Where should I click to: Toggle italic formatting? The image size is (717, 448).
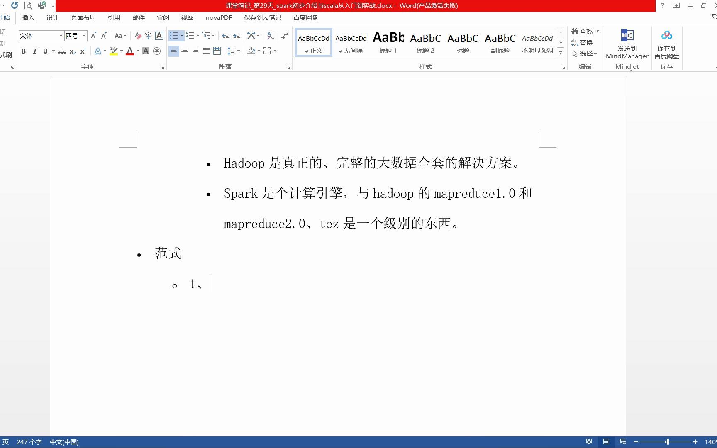tap(35, 51)
